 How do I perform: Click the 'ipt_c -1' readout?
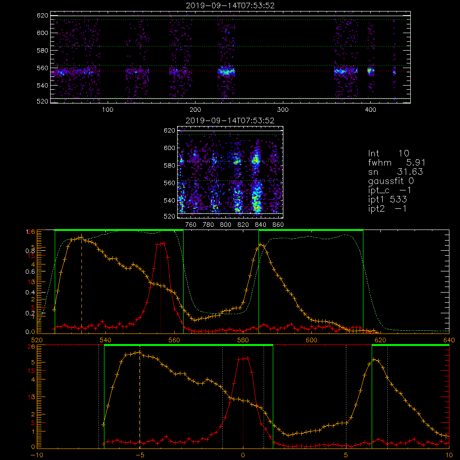390,190
